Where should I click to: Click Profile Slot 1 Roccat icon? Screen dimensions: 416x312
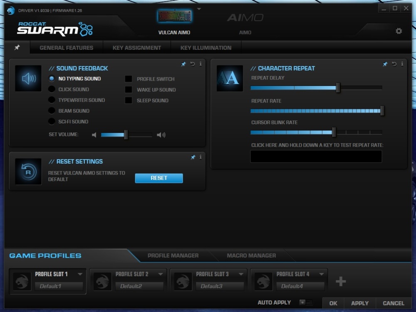coord(22,281)
